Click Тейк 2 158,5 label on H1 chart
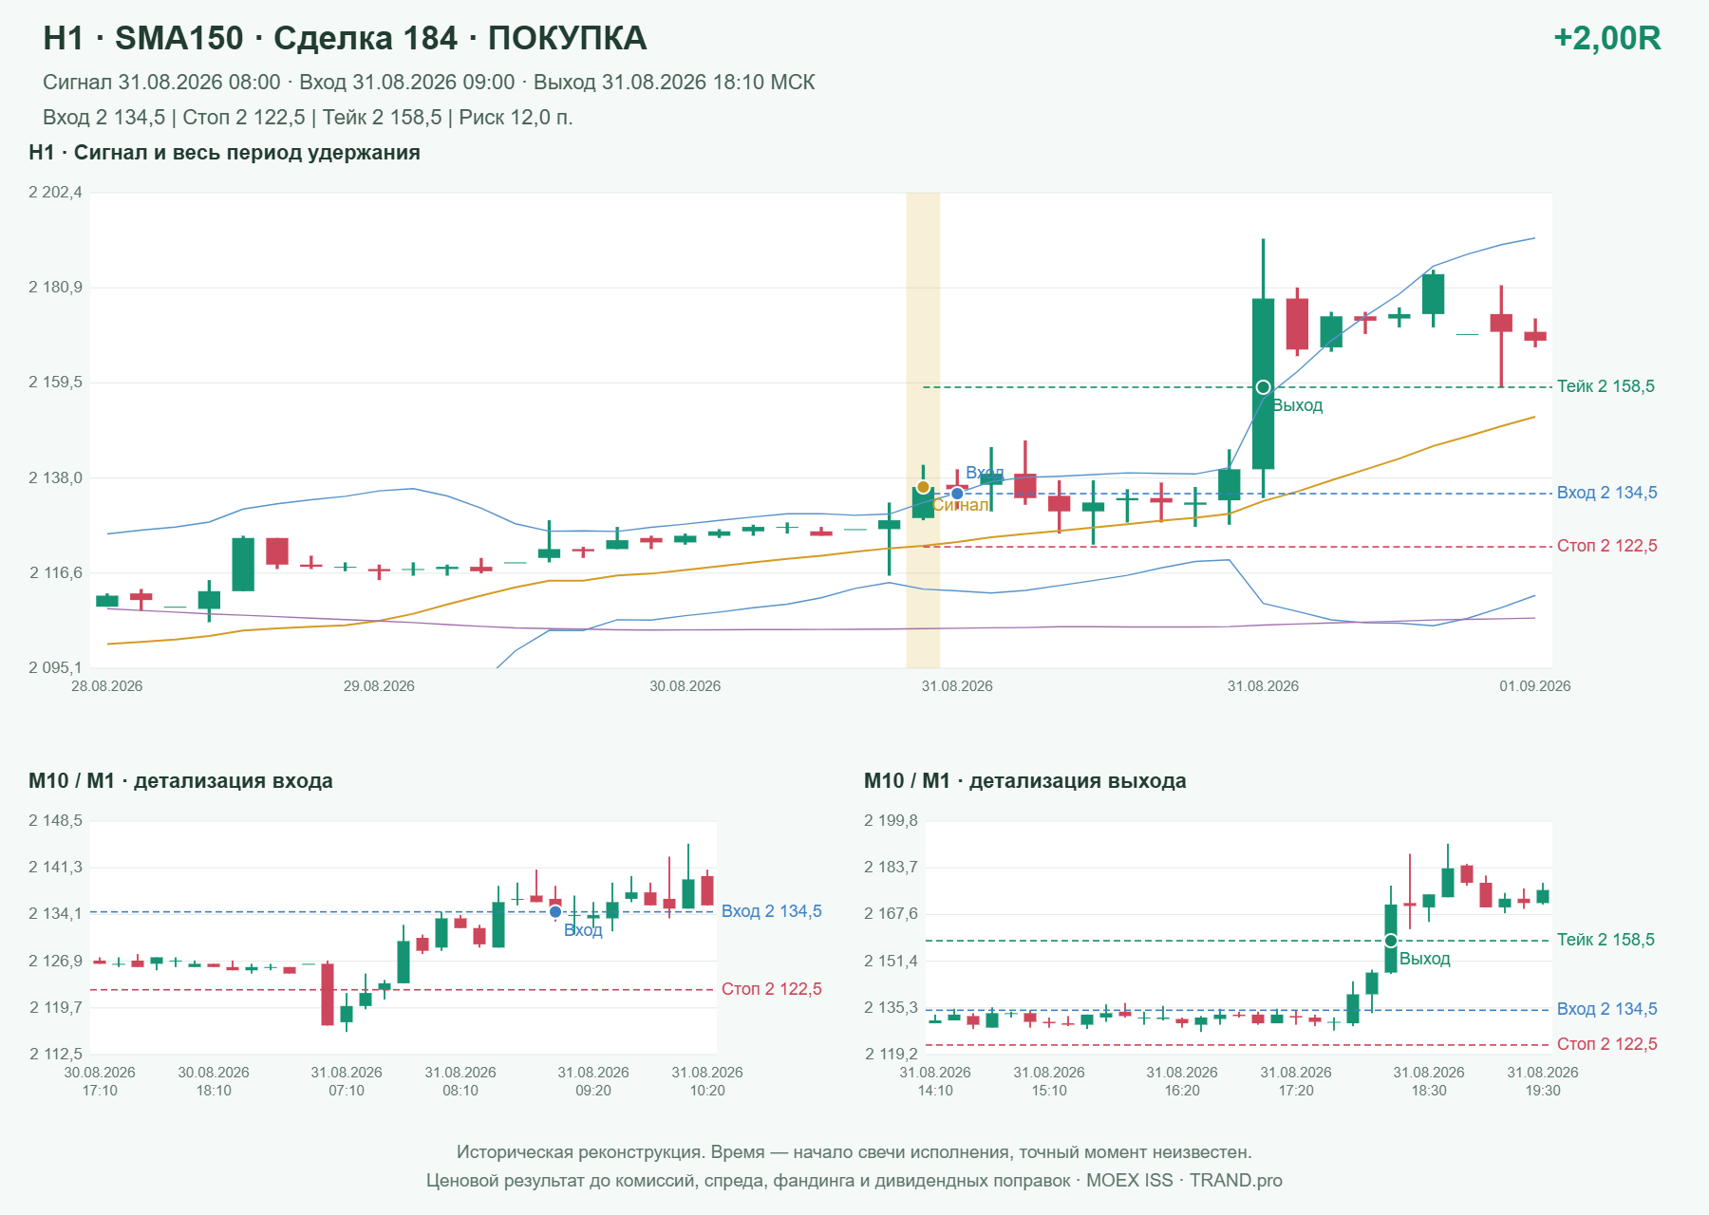The image size is (1709, 1215). [1606, 386]
